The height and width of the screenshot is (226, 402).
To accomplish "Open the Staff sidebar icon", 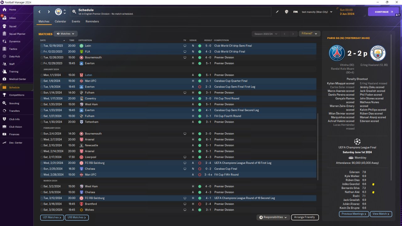I will coord(4,64).
